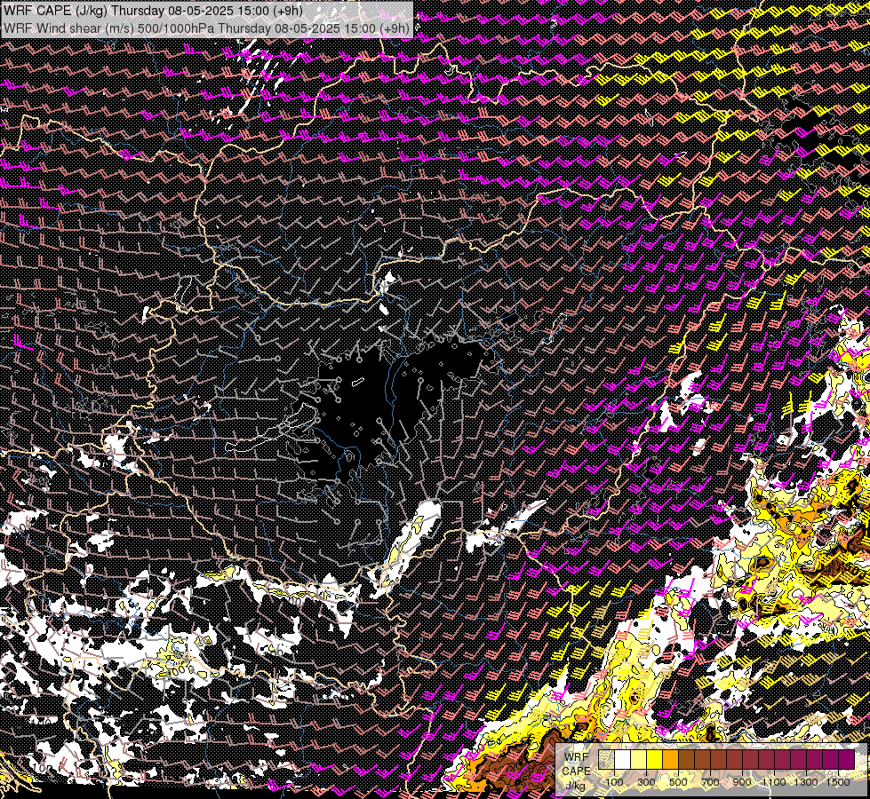The width and height of the screenshot is (870, 799).
Task: Click the 300 value label on the legend
Action: (646, 782)
